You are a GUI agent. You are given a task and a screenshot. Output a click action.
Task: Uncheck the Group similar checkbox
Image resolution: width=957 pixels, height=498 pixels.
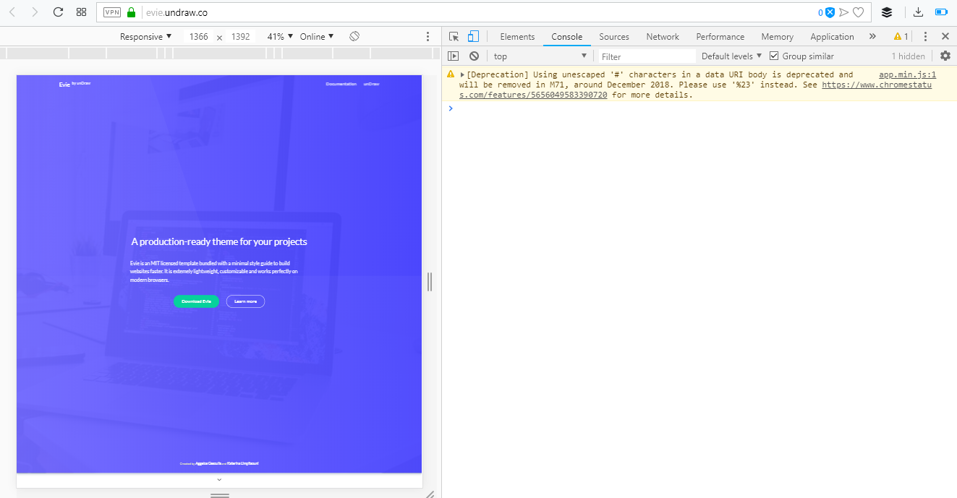coord(773,56)
